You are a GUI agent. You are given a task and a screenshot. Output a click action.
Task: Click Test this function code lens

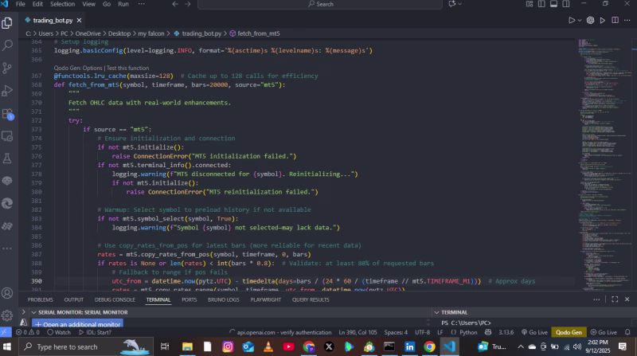point(127,68)
